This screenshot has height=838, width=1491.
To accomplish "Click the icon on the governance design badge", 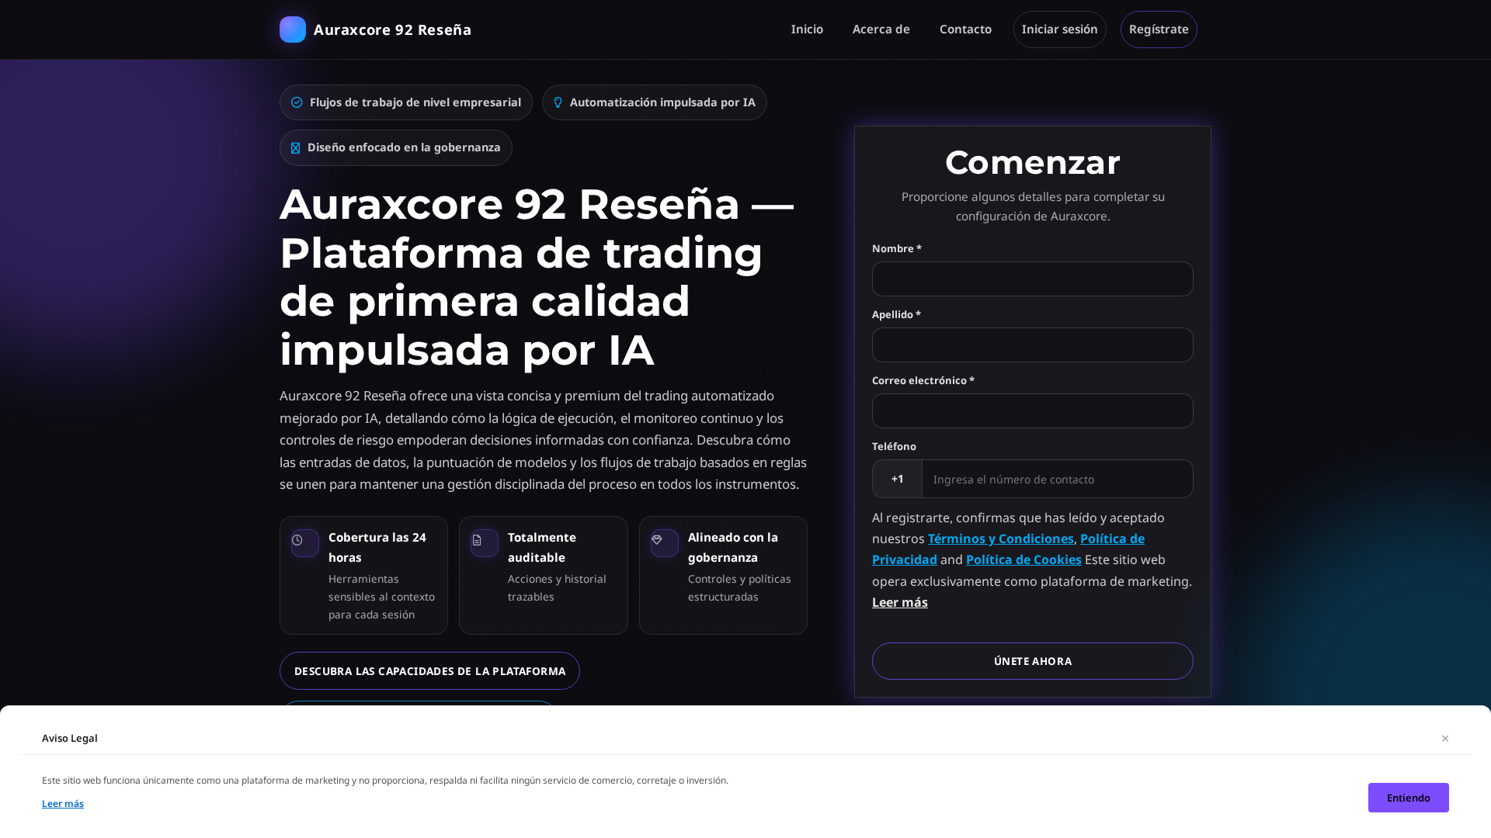I will (296, 147).
